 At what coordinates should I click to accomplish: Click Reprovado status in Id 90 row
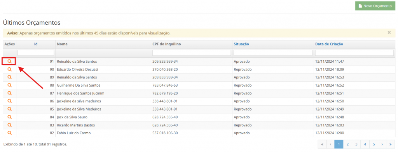[243, 69]
